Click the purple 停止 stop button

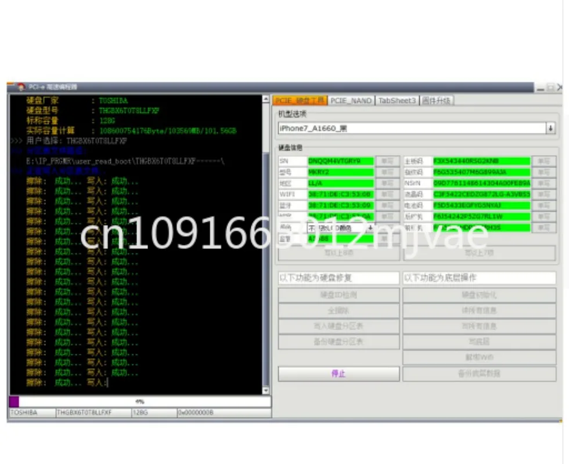coord(338,374)
